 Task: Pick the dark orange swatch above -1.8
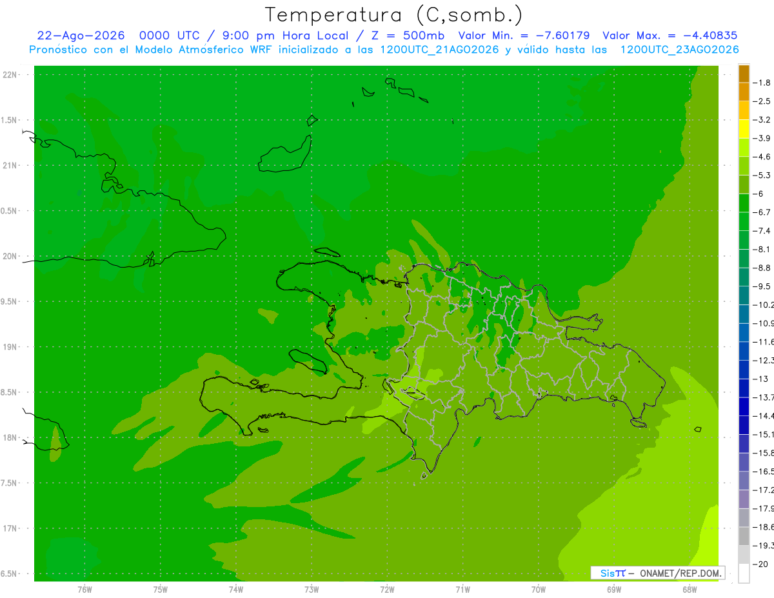click(x=744, y=74)
